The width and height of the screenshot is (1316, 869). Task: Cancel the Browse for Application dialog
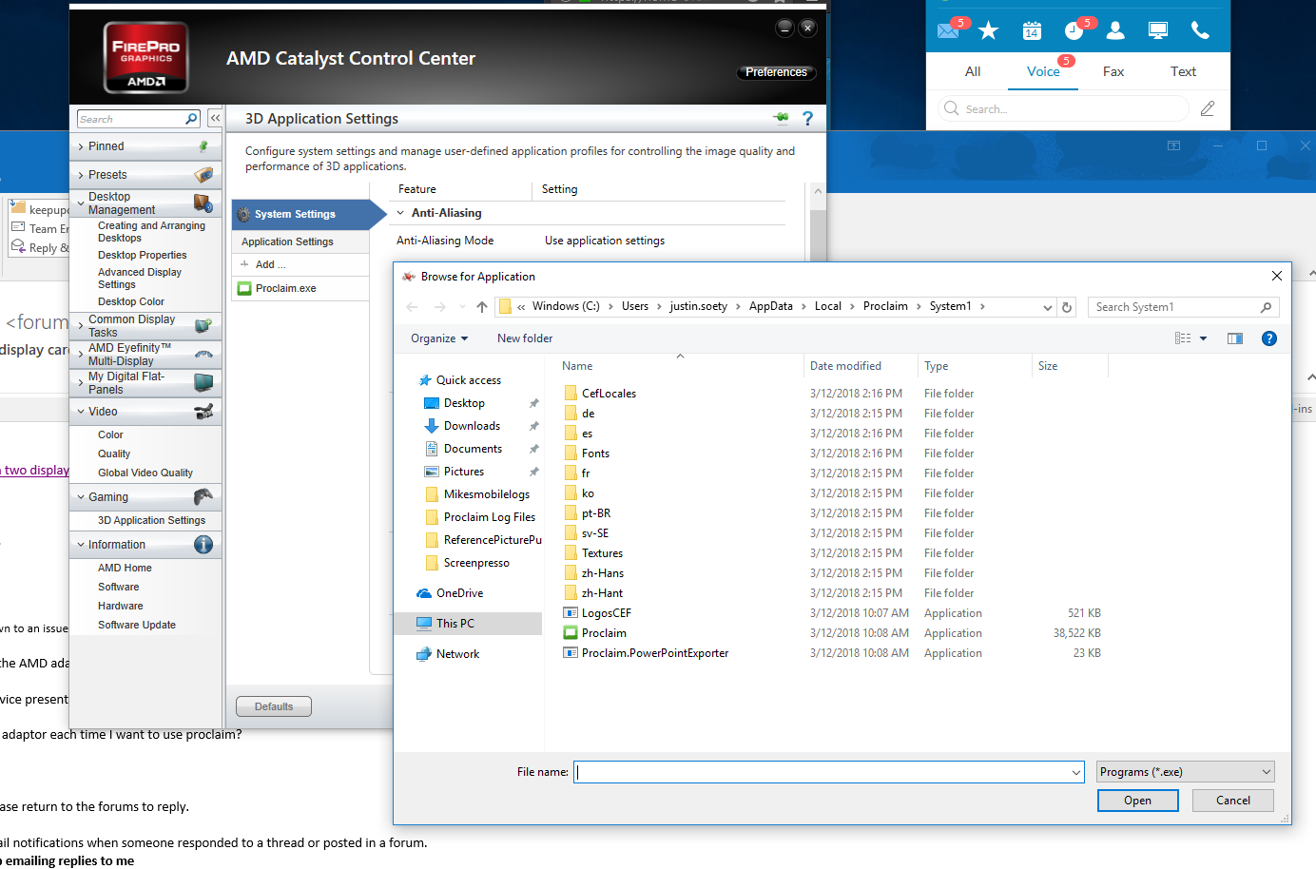coord(1233,801)
